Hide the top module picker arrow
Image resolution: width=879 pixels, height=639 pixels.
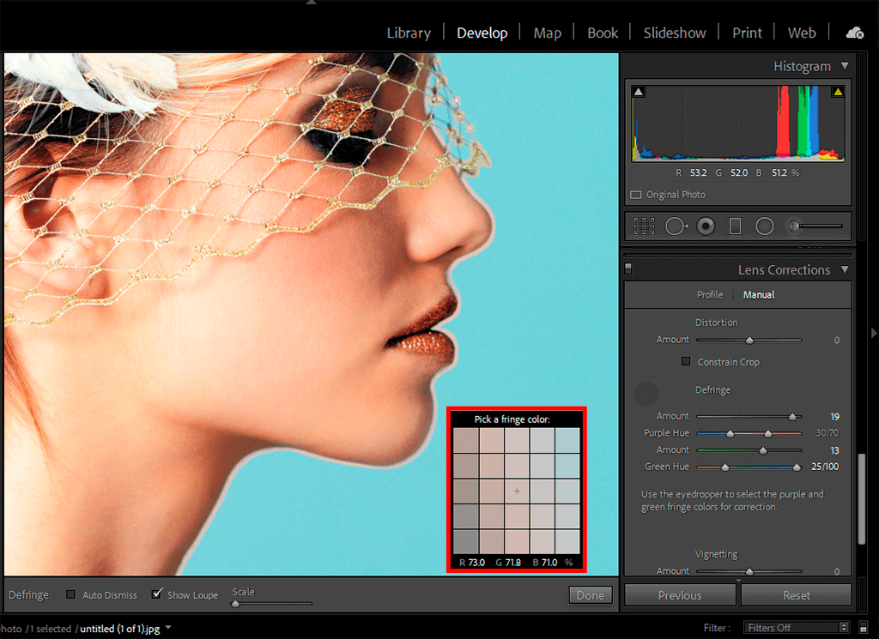(x=312, y=3)
